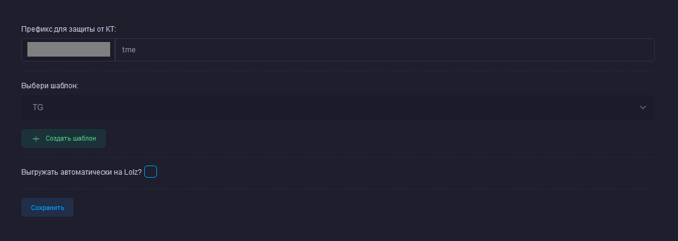Viewport: 678px width, 241px height.
Task: Add a new template via green button
Action: [63, 139]
